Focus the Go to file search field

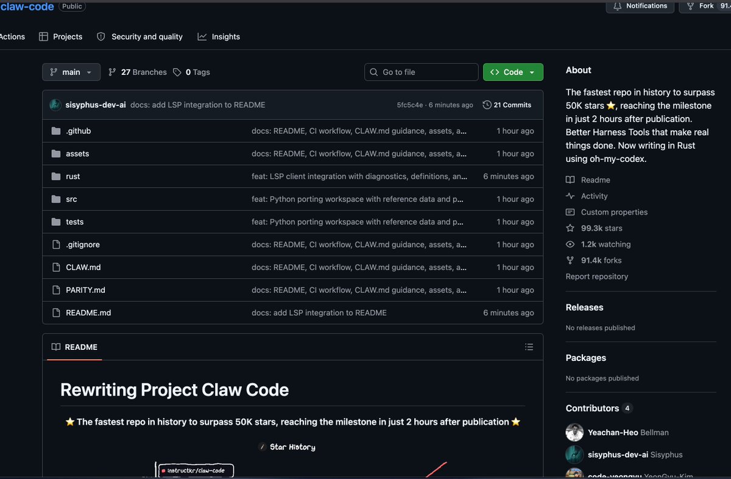[422, 72]
